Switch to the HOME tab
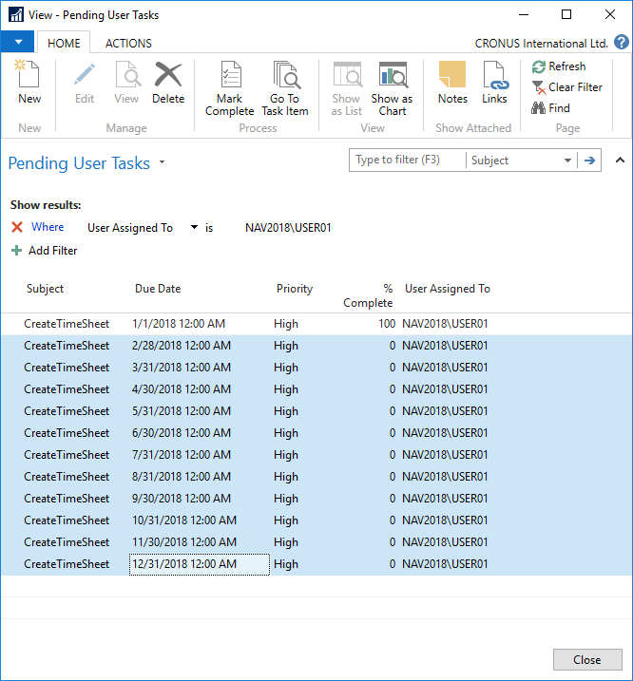 [64, 44]
